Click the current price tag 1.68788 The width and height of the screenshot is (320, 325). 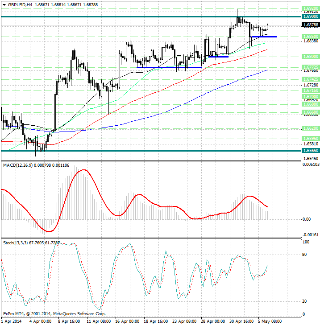pos(310,25)
